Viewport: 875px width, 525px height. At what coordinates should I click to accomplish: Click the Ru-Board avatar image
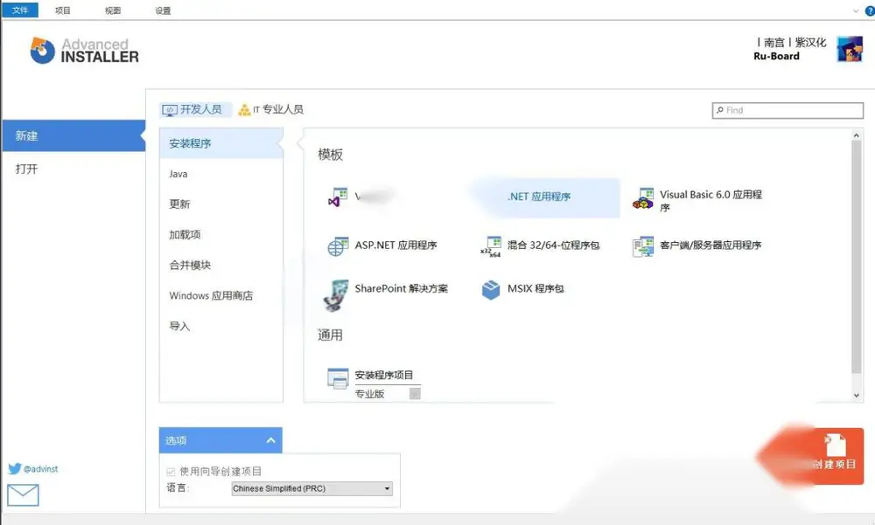pyautogui.click(x=850, y=49)
